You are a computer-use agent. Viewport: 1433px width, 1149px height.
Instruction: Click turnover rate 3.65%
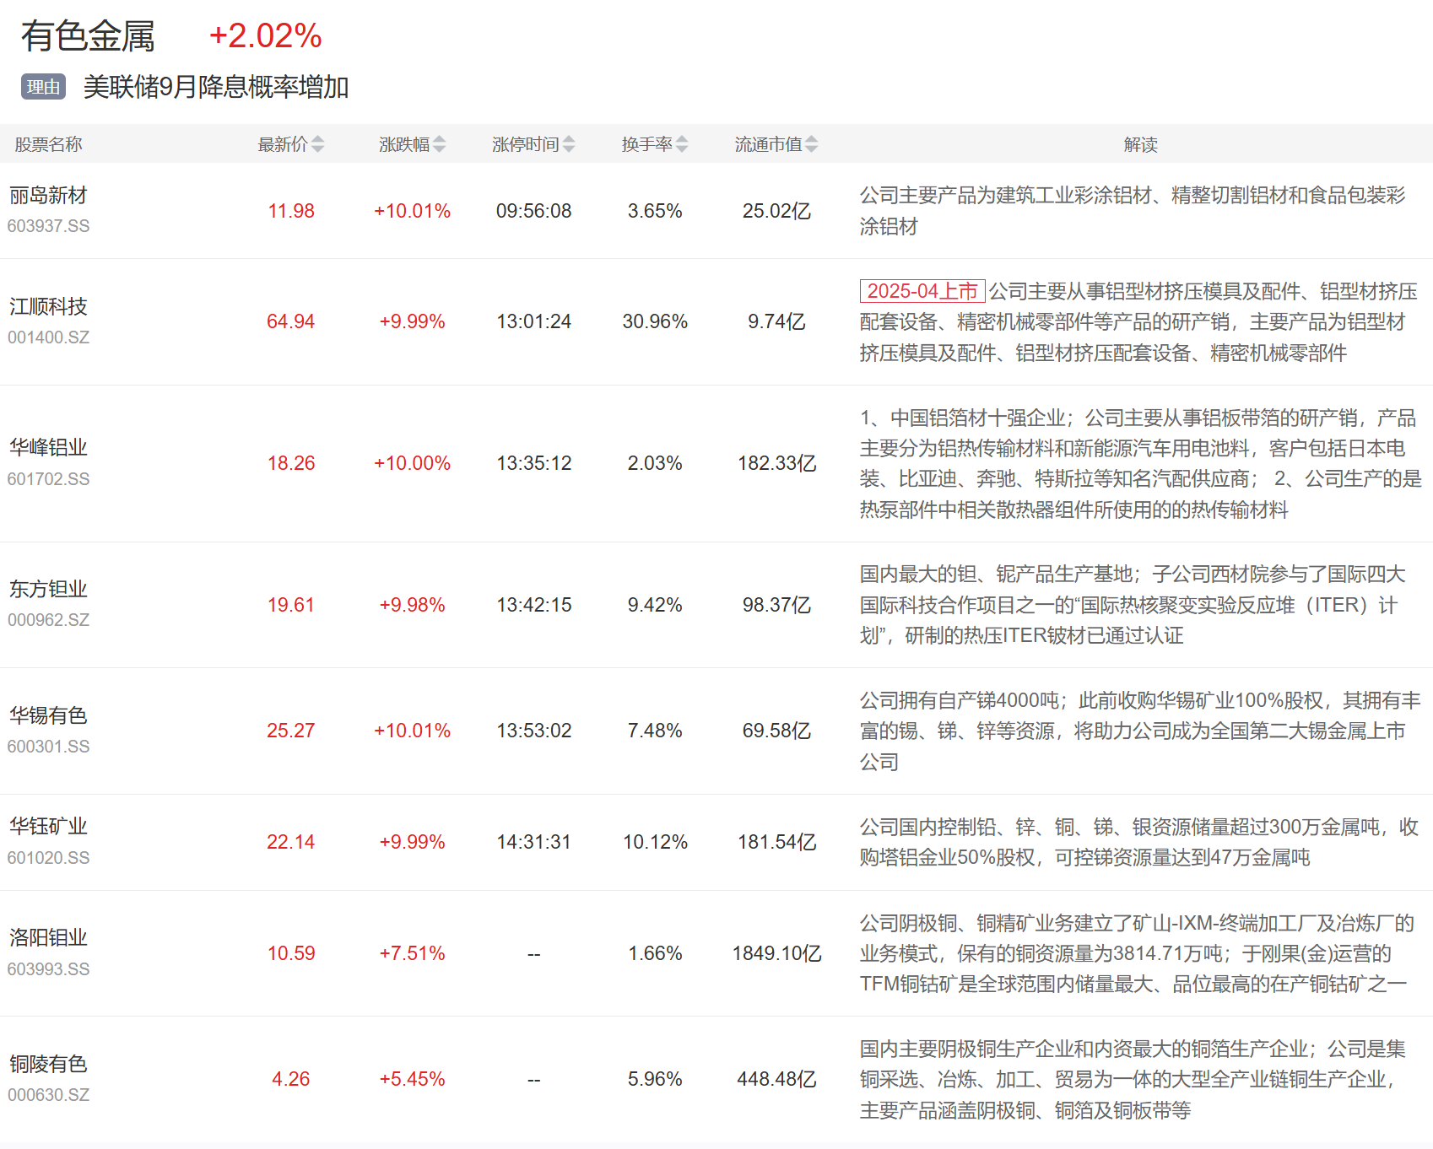pyautogui.click(x=655, y=211)
